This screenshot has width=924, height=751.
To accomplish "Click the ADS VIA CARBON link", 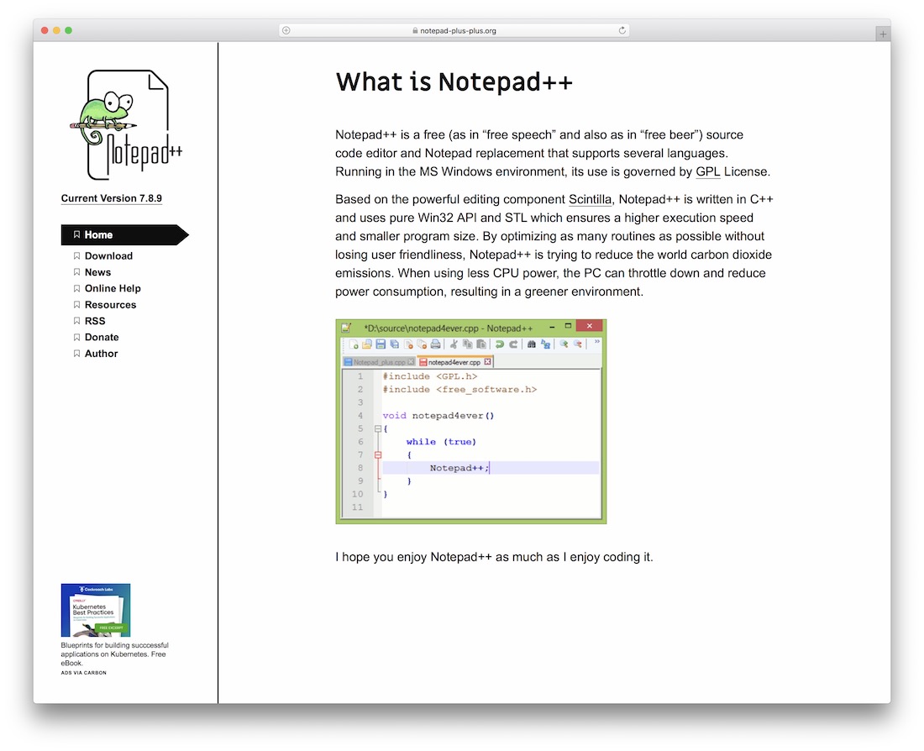I will [84, 673].
